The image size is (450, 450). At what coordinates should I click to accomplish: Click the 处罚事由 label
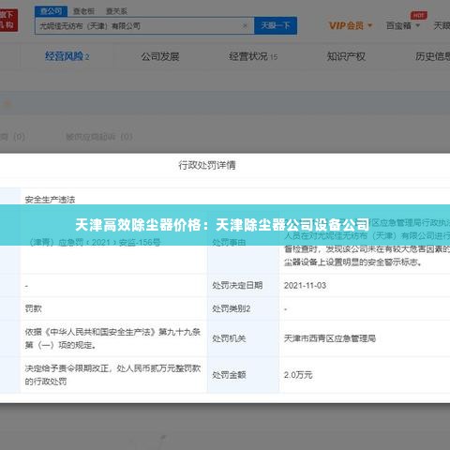(229, 242)
